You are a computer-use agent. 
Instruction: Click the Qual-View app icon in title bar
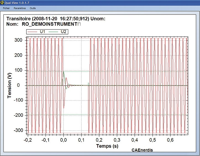2,2
